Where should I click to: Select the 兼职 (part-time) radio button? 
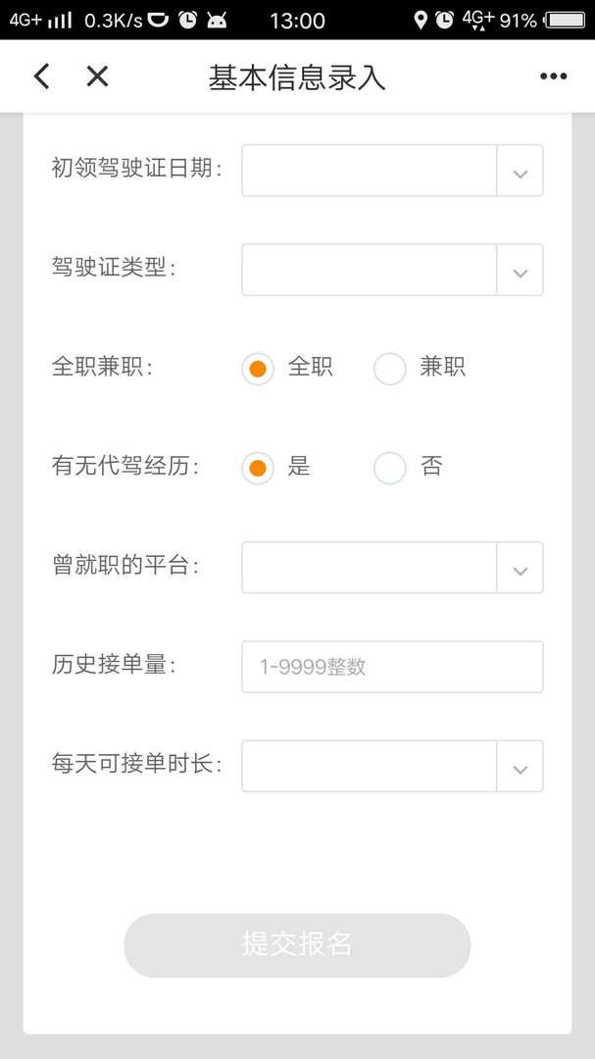point(390,369)
